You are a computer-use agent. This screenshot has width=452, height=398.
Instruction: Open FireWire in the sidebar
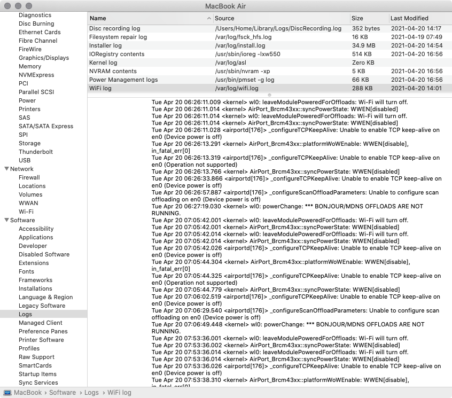30,49
